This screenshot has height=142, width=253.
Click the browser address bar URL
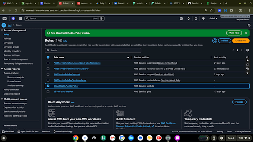pyautogui.click(x=63, y=10)
